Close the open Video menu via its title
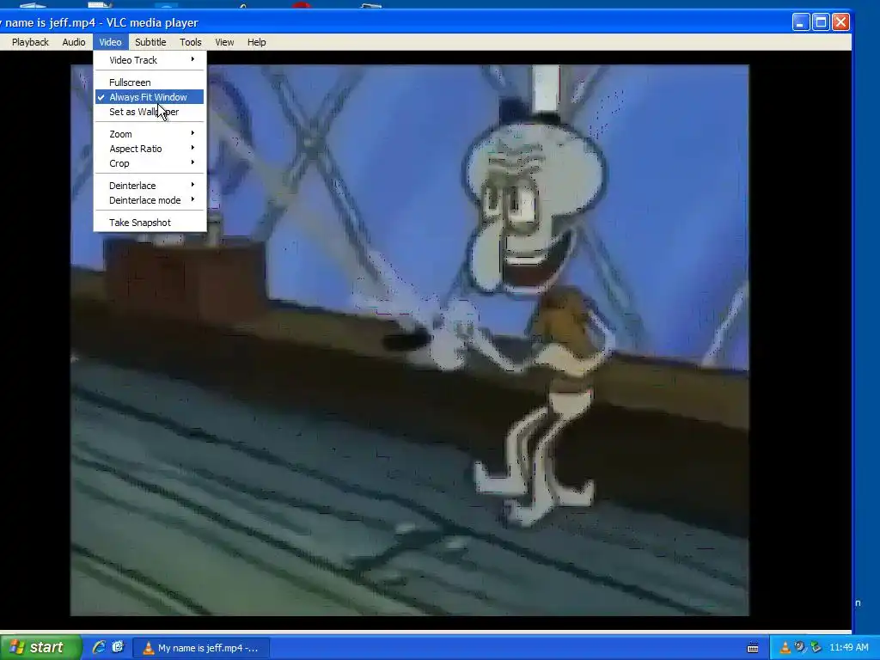 pyautogui.click(x=110, y=42)
